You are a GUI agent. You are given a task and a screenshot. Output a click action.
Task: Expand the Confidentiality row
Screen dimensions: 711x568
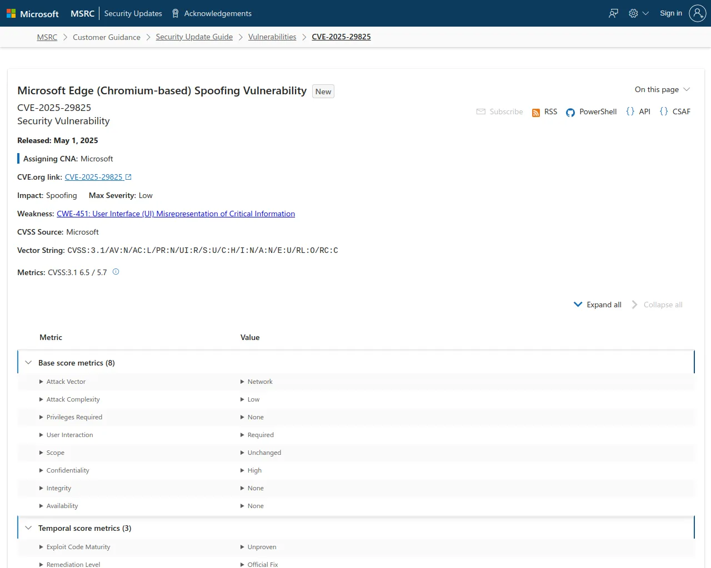64,470
